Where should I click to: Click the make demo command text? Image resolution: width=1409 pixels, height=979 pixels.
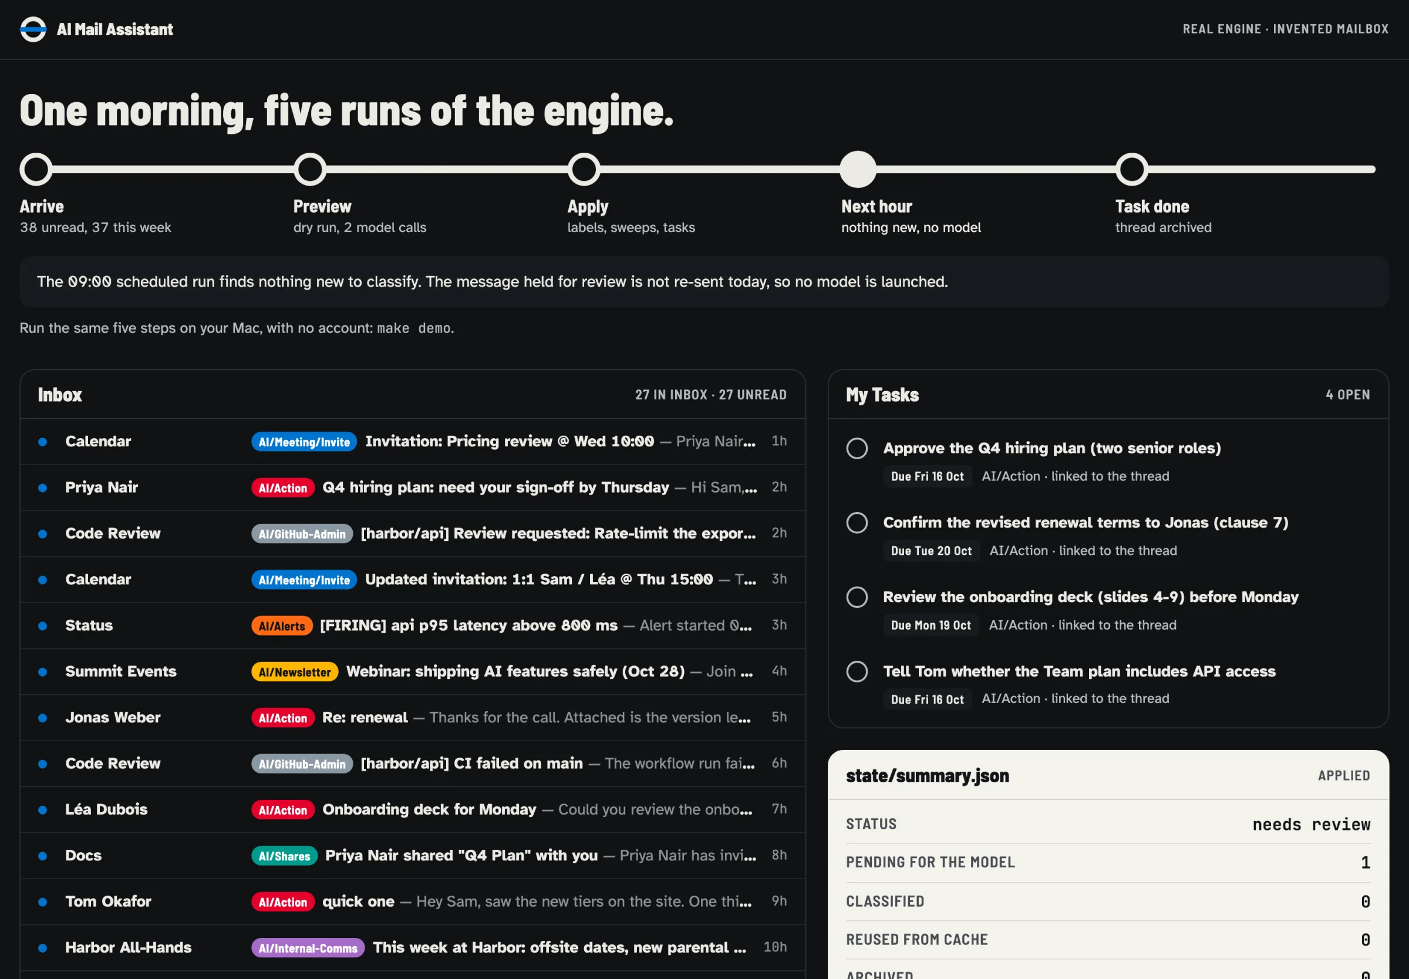(x=414, y=328)
